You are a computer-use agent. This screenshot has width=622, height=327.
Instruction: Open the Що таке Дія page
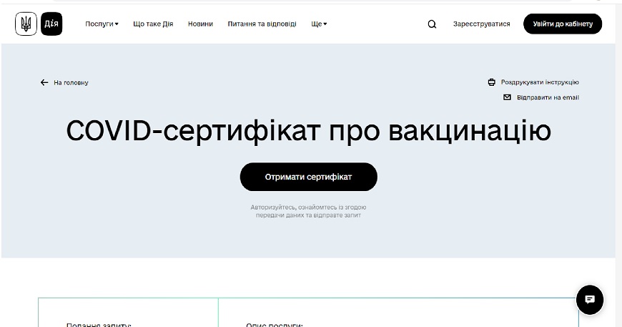tap(153, 24)
